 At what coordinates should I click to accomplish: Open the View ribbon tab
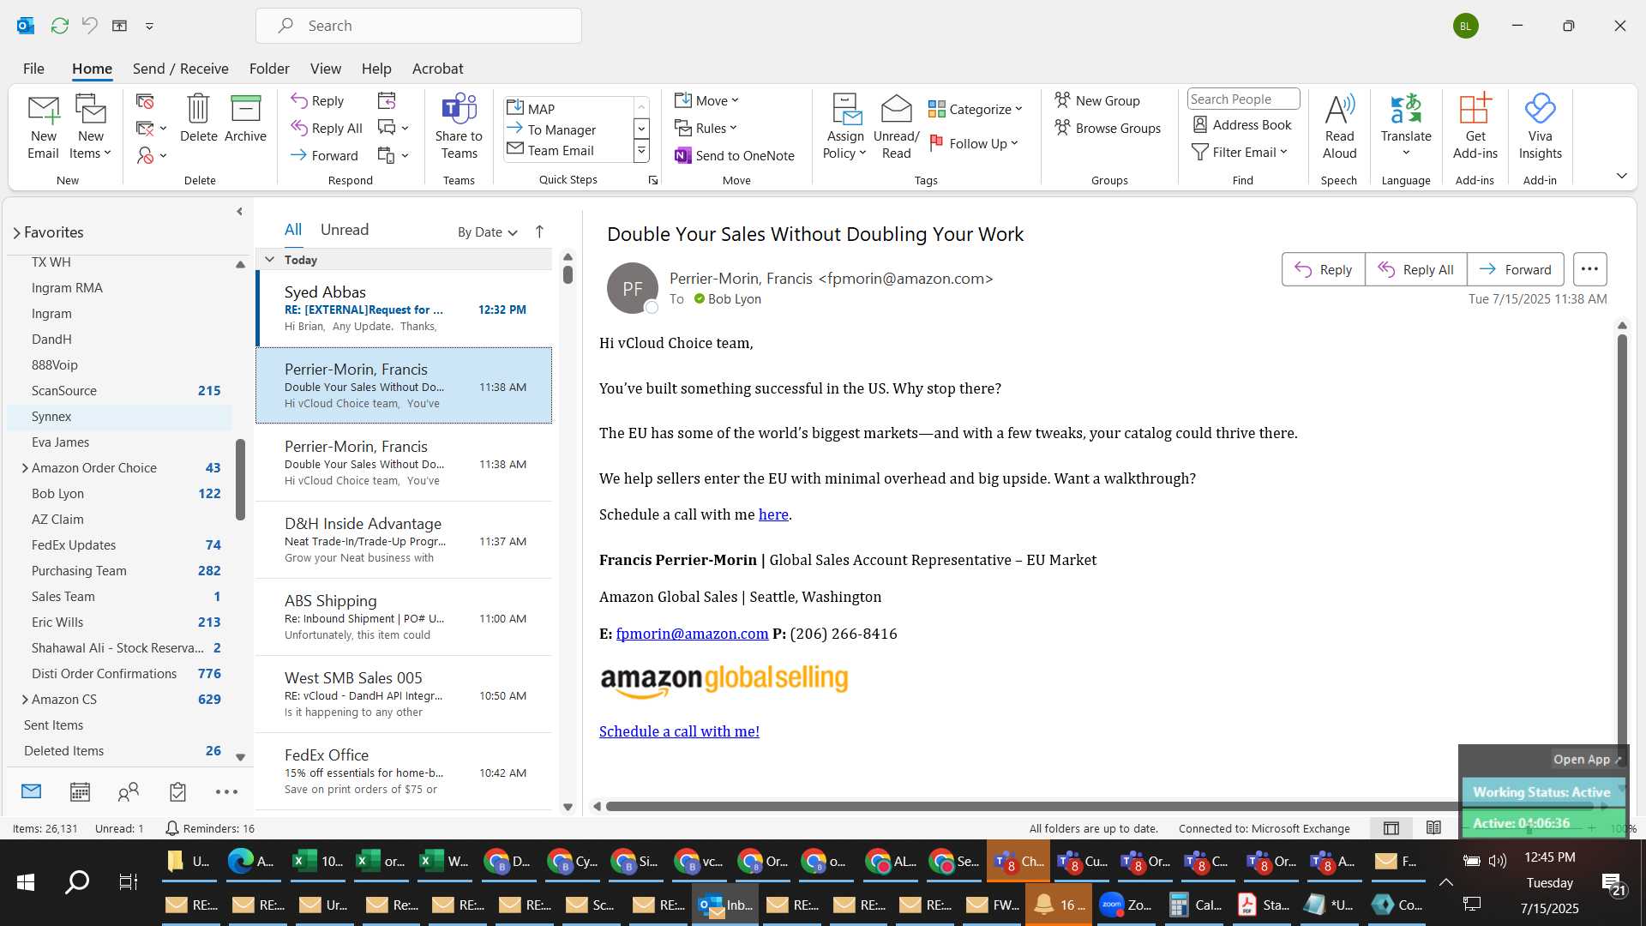[x=325, y=69]
